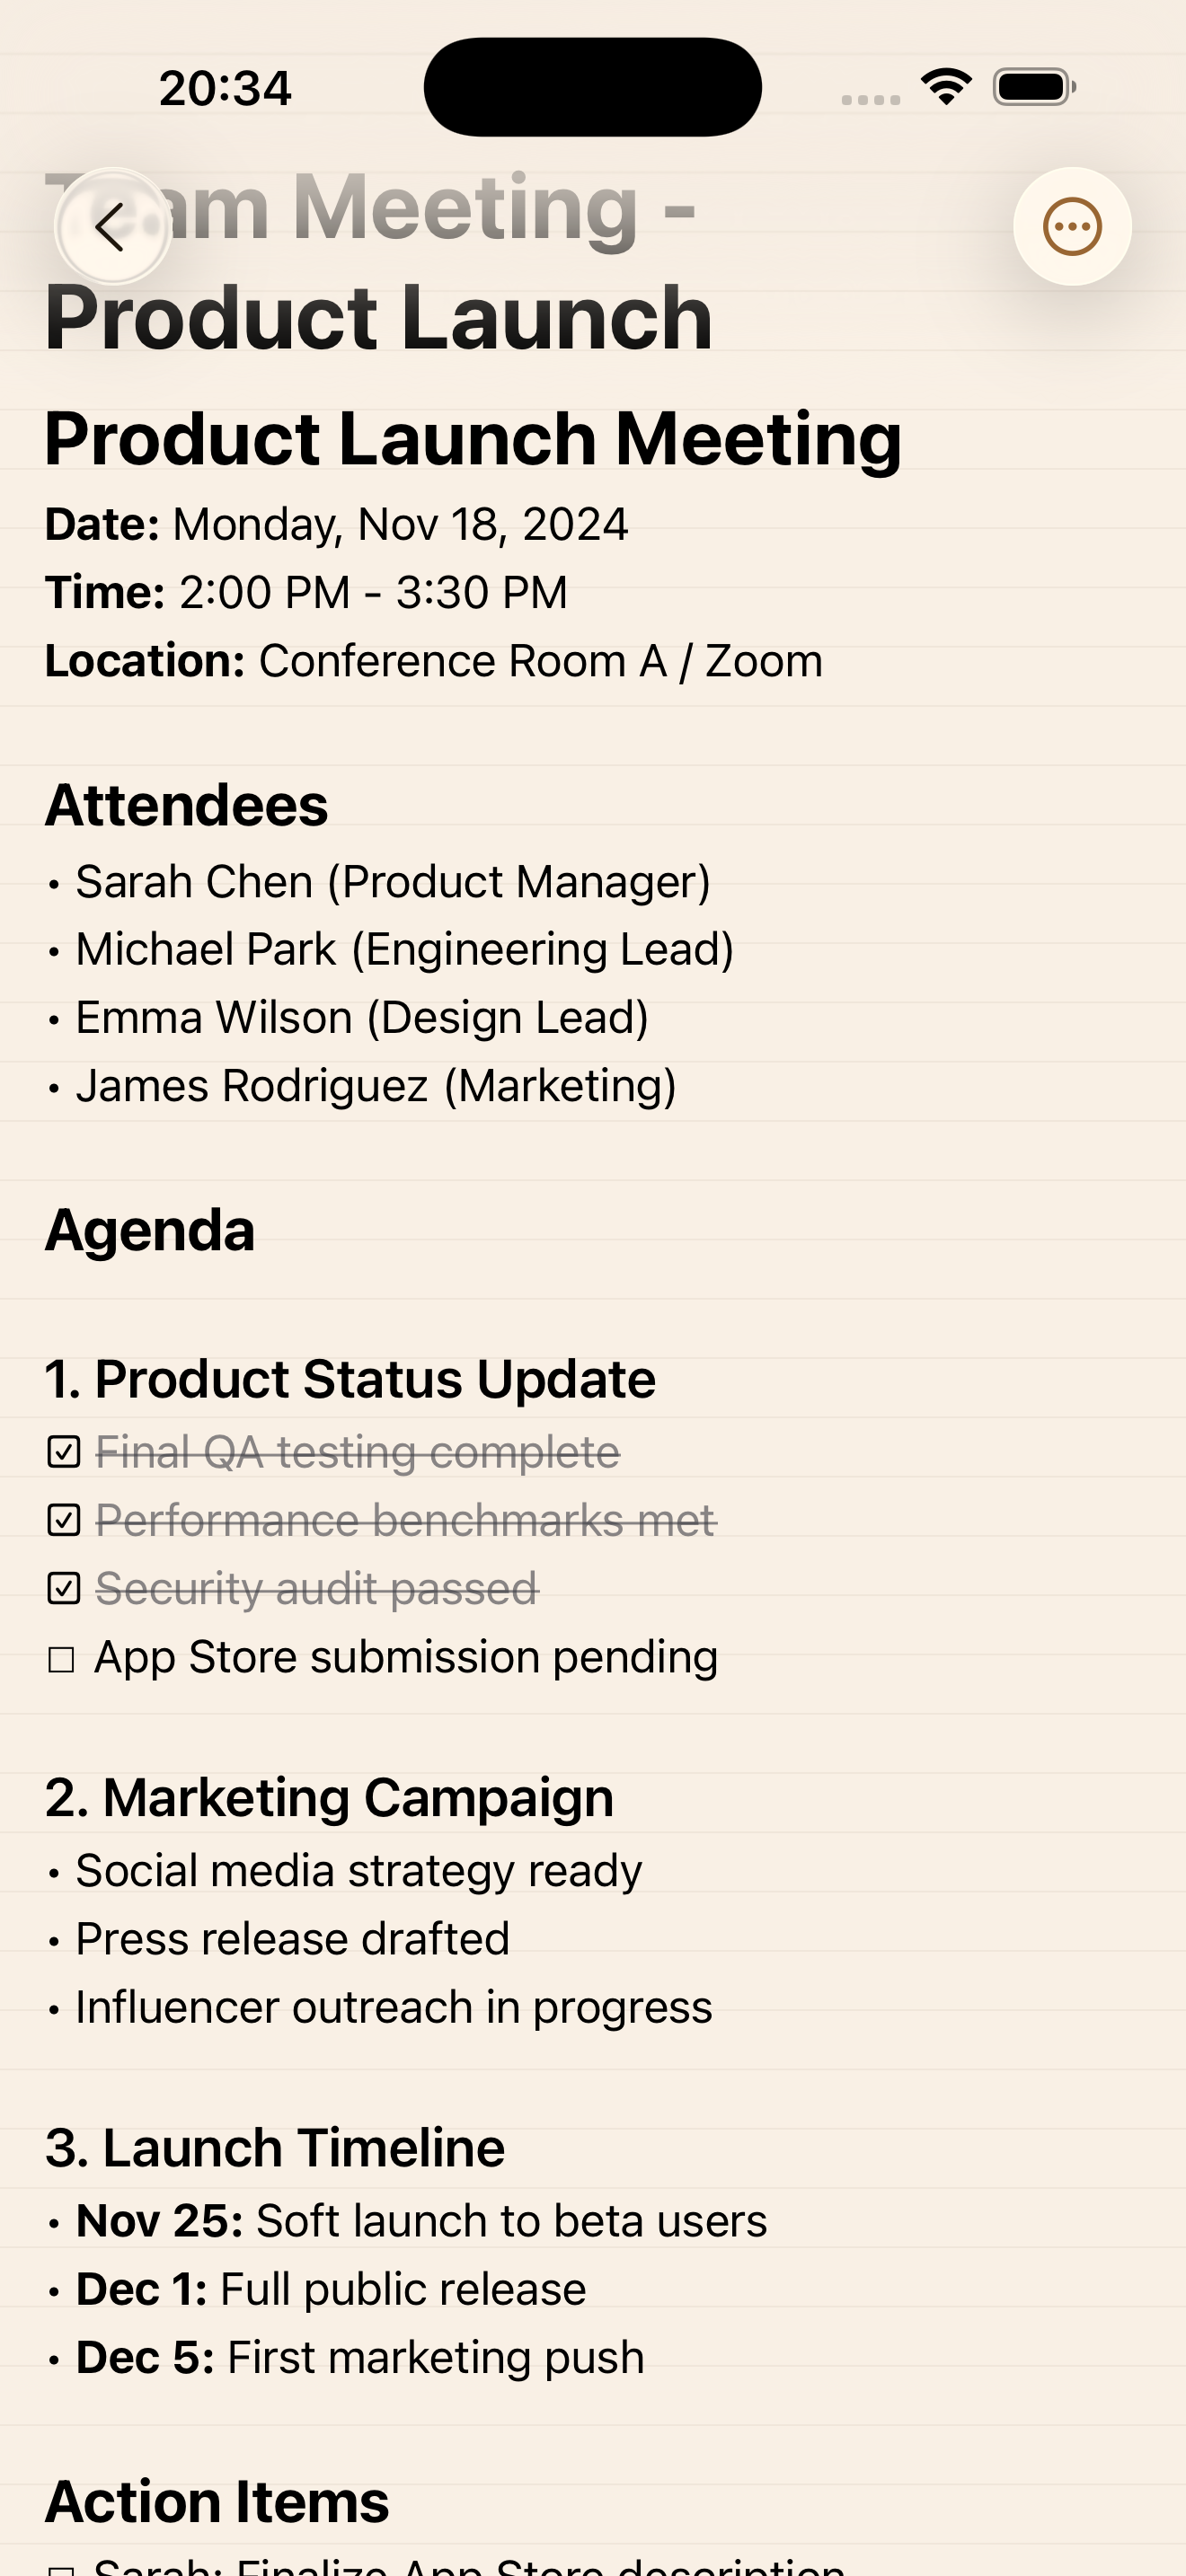The width and height of the screenshot is (1186, 2576).
Task: Tap the 20:34 clock in status bar
Action: [225, 88]
